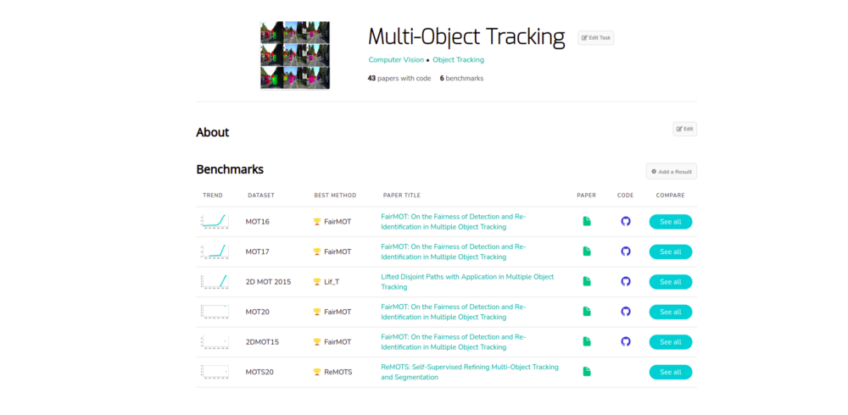Click the Add a Result button
Image resolution: width=848 pixels, height=415 pixels.
(x=671, y=171)
